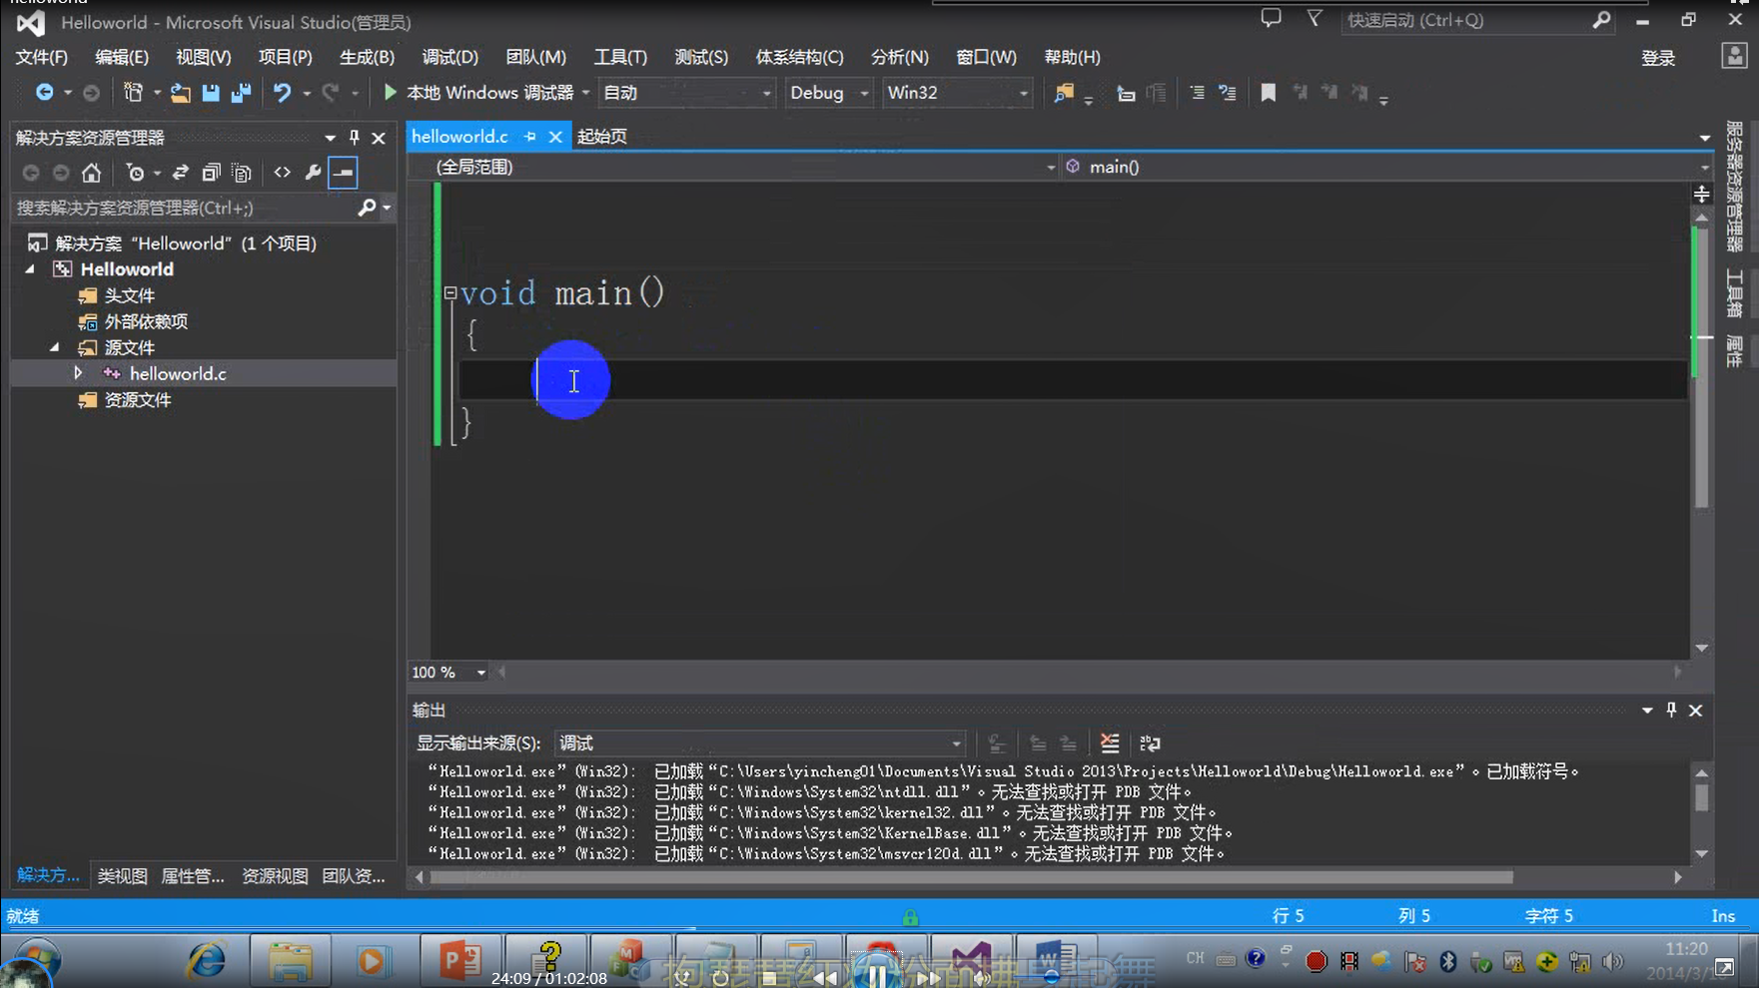Viewport: 1759px width, 988px height.
Task: Toggle Show All Files in Solution Explorer
Action: click(x=242, y=173)
